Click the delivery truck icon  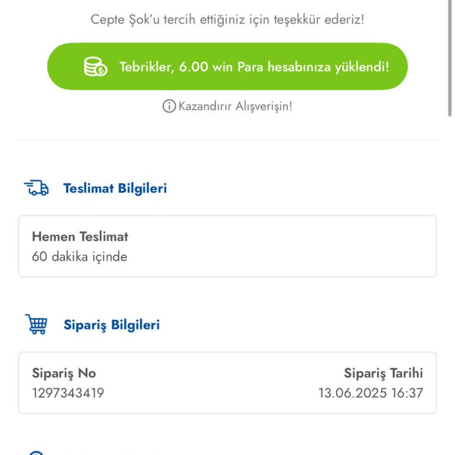click(36, 188)
